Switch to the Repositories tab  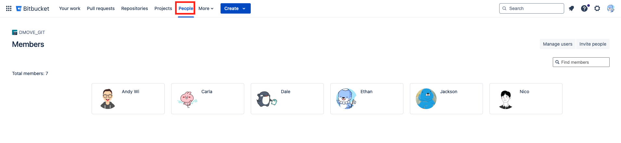[x=134, y=8]
